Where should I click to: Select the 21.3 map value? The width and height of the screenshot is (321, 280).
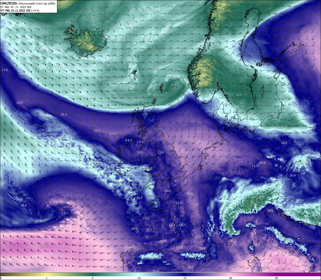146,218
